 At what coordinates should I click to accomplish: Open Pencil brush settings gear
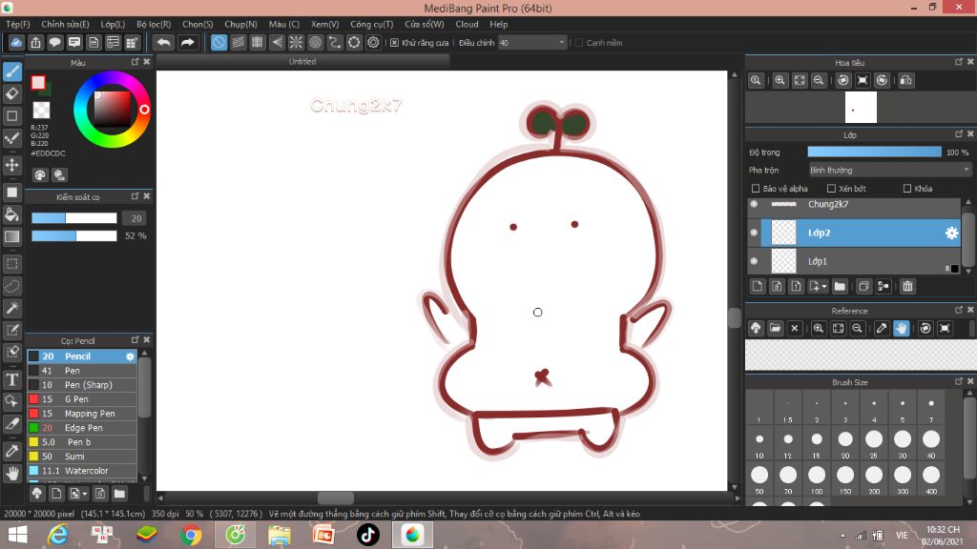[130, 356]
